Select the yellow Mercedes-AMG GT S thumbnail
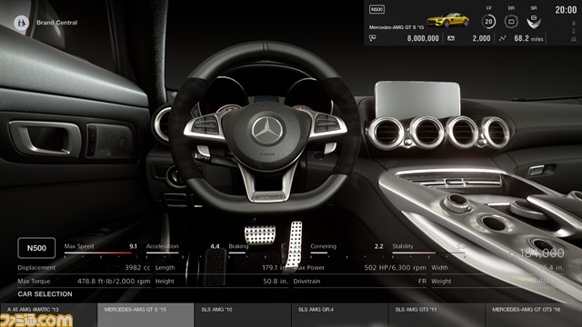This screenshot has width=582, height=327. [447, 20]
